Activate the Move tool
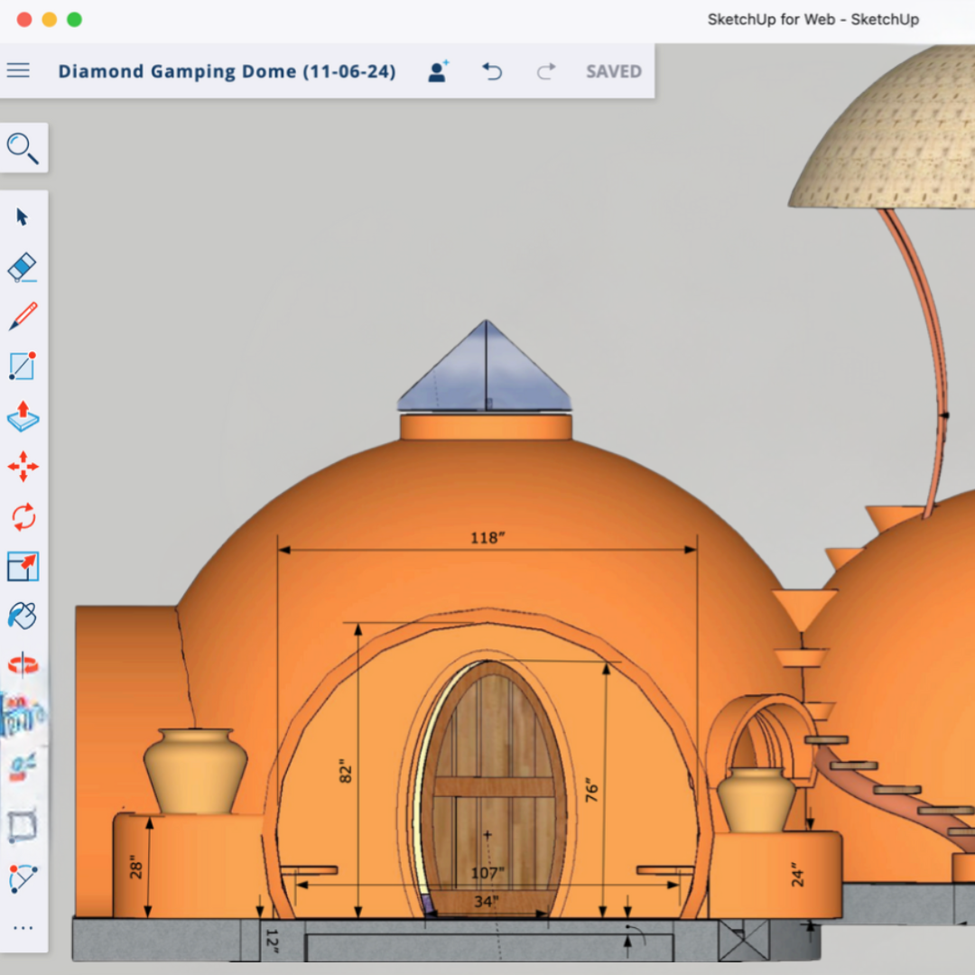This screenshot has height=975, width=975. click(23, 467)
